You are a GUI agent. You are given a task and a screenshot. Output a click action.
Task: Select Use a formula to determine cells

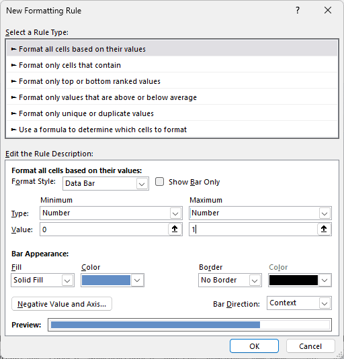click(x=172, y=130)
